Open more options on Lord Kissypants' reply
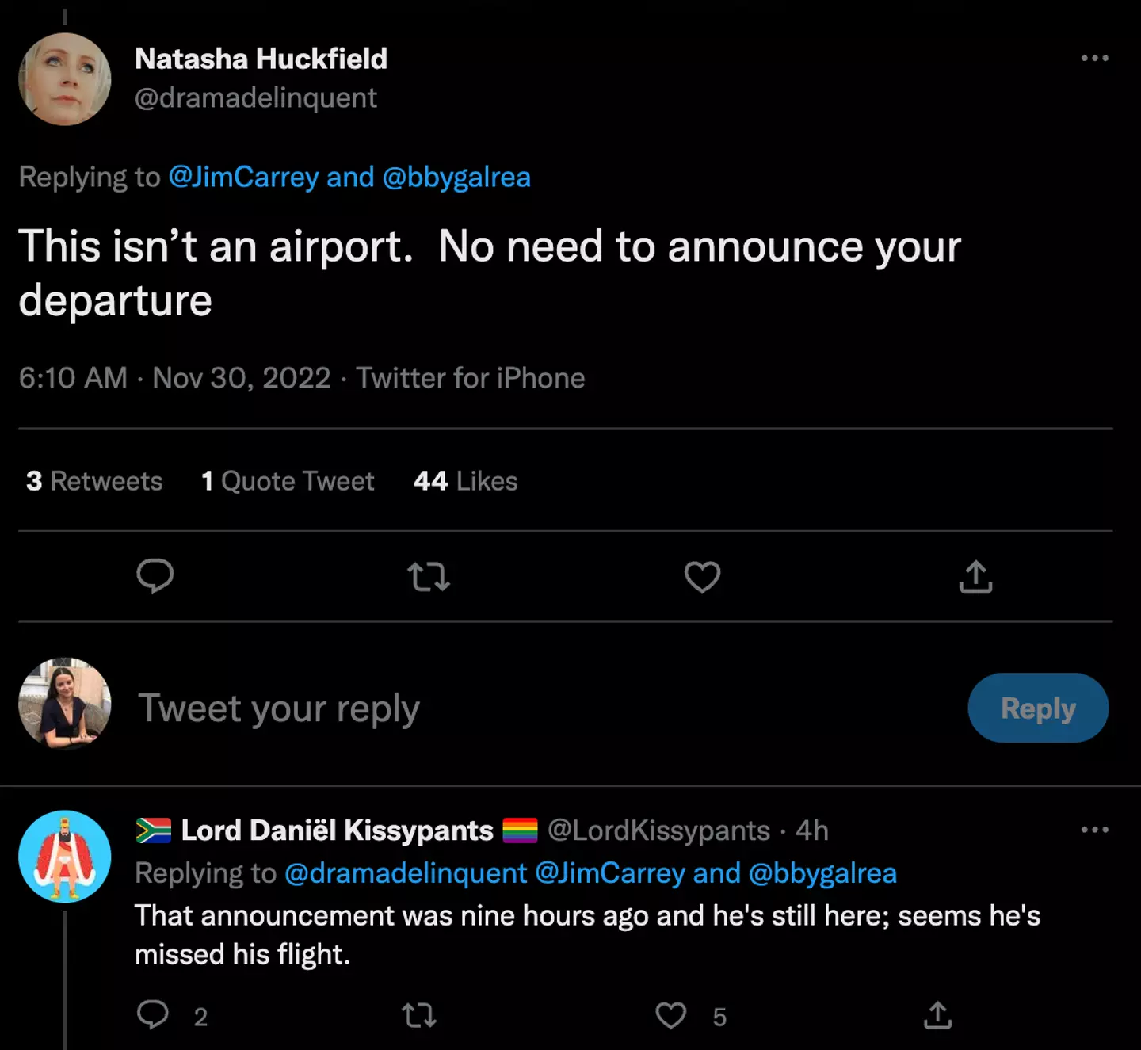Screen dimensions: 1141x1050 [x=1094, y=830]
